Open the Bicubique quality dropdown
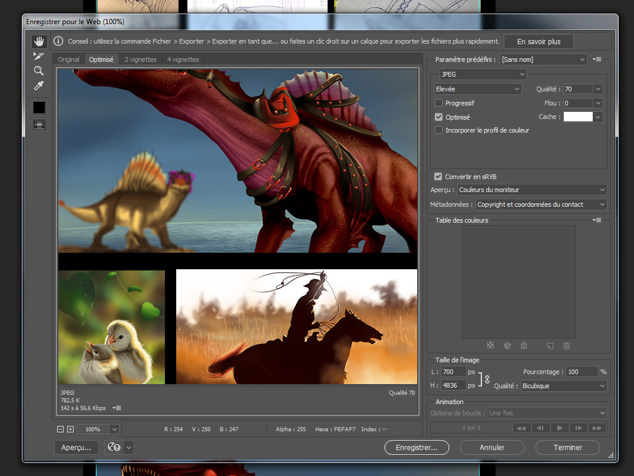 pyautogui.click(x=563, y=386)
